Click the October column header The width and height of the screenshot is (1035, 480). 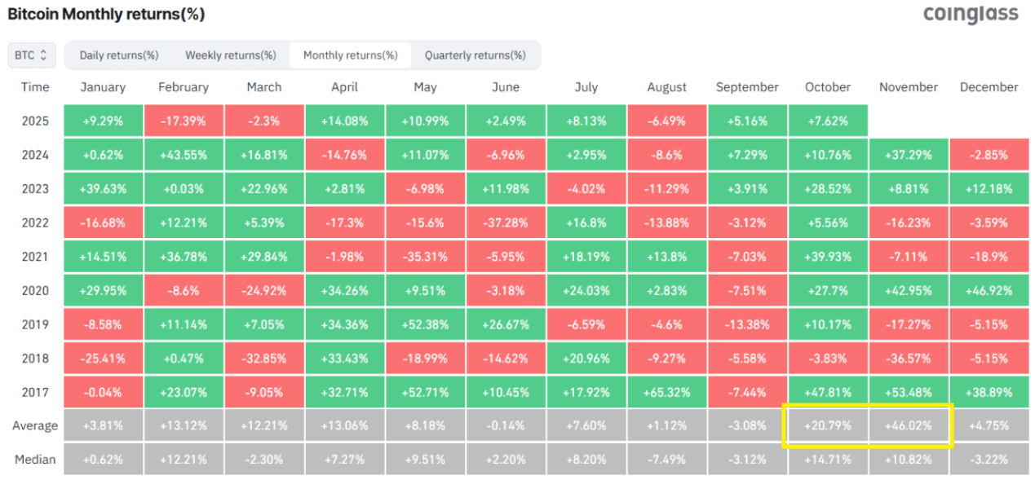pos(827,87)
